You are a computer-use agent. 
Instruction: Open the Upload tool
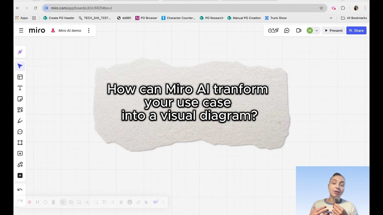tap(20, 153)
